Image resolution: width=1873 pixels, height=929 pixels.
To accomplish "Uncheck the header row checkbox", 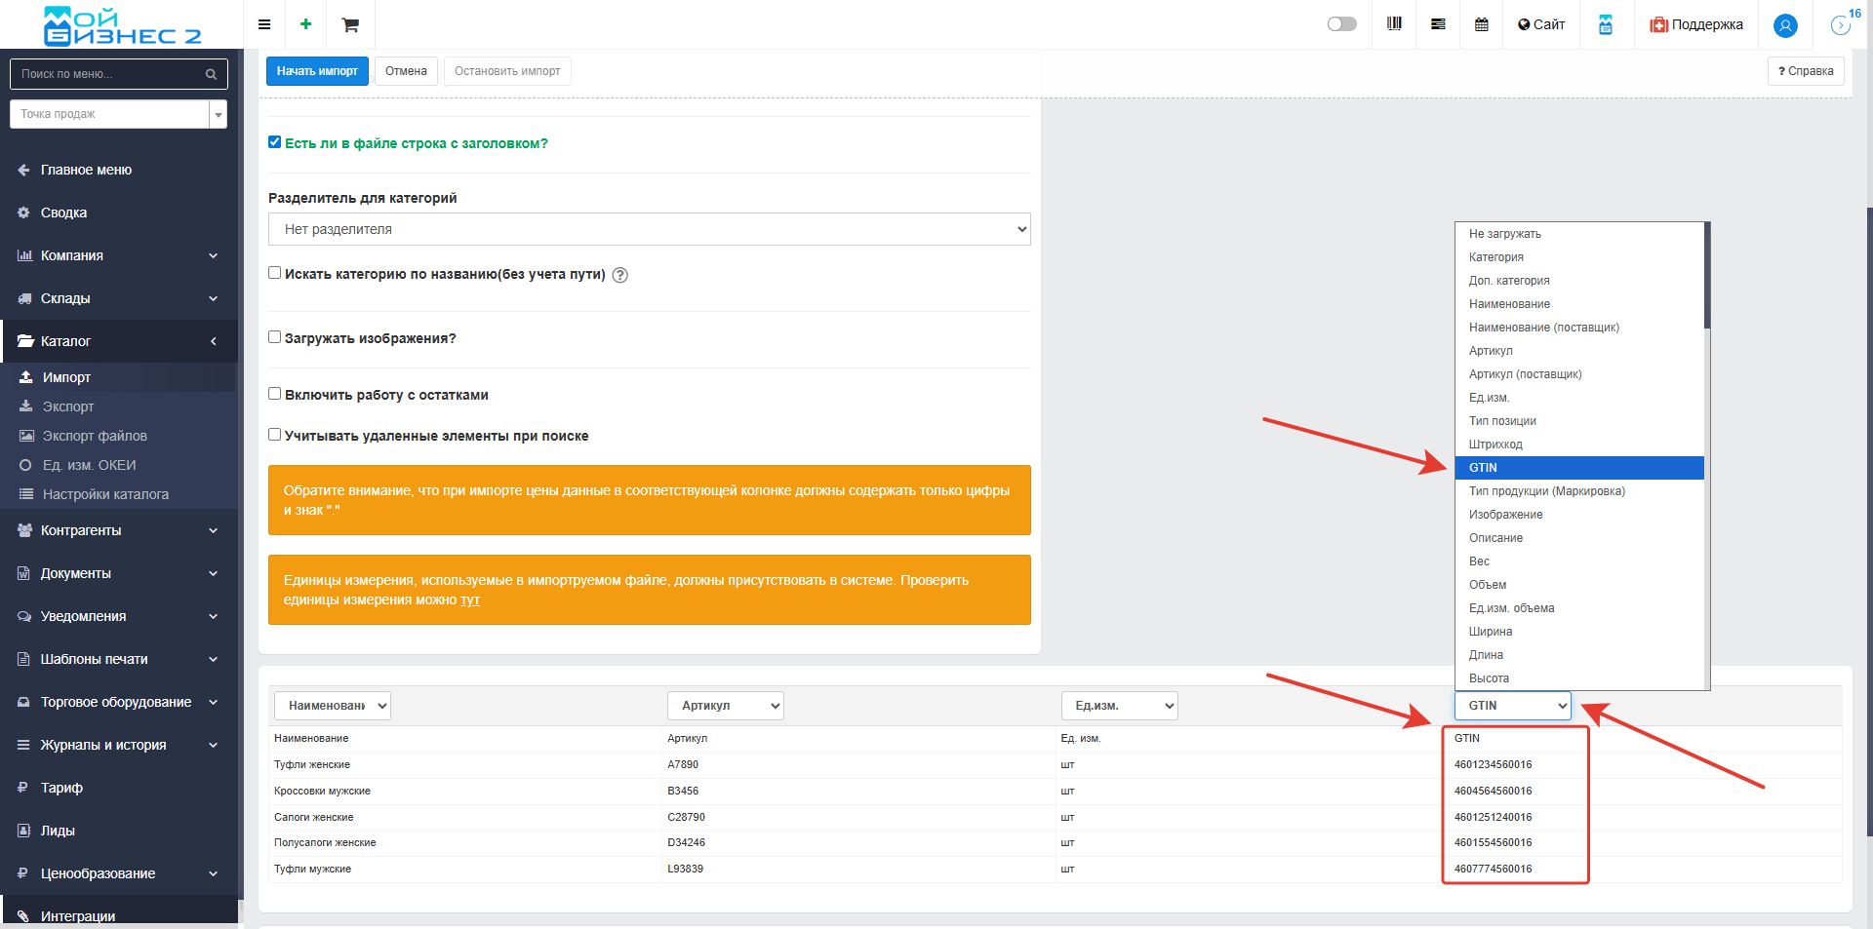I will [275, 142].
